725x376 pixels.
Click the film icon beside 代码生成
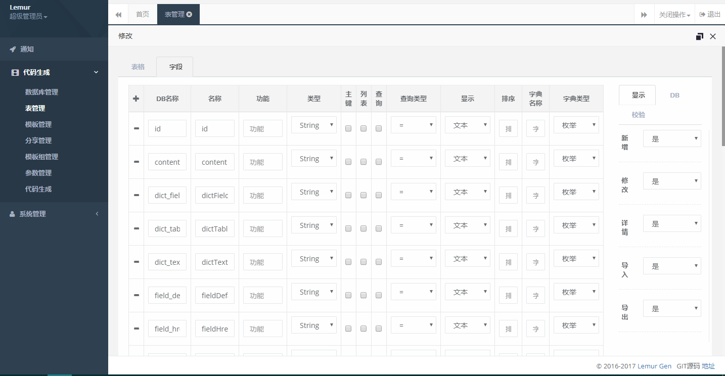point(15,73)
